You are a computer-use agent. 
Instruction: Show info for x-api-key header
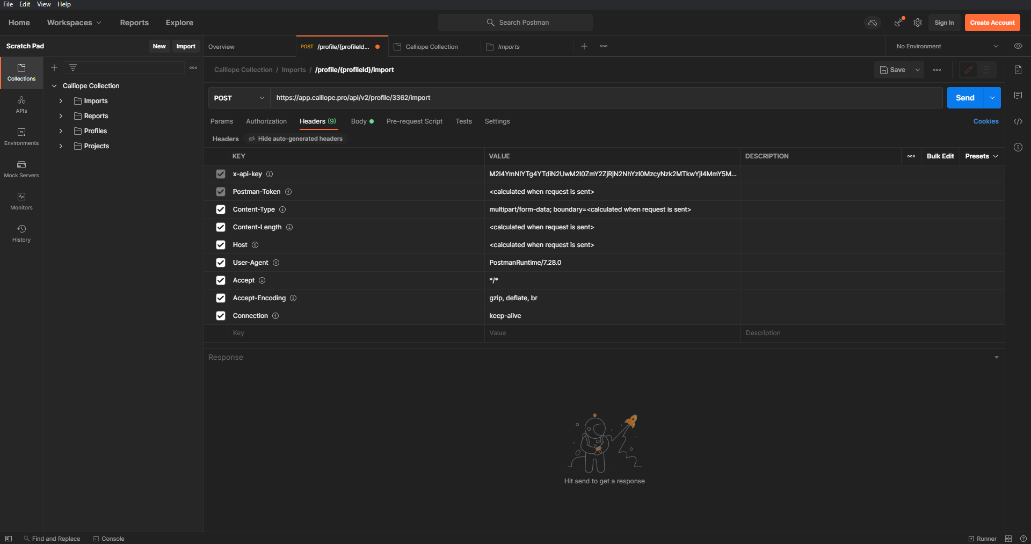270,174
